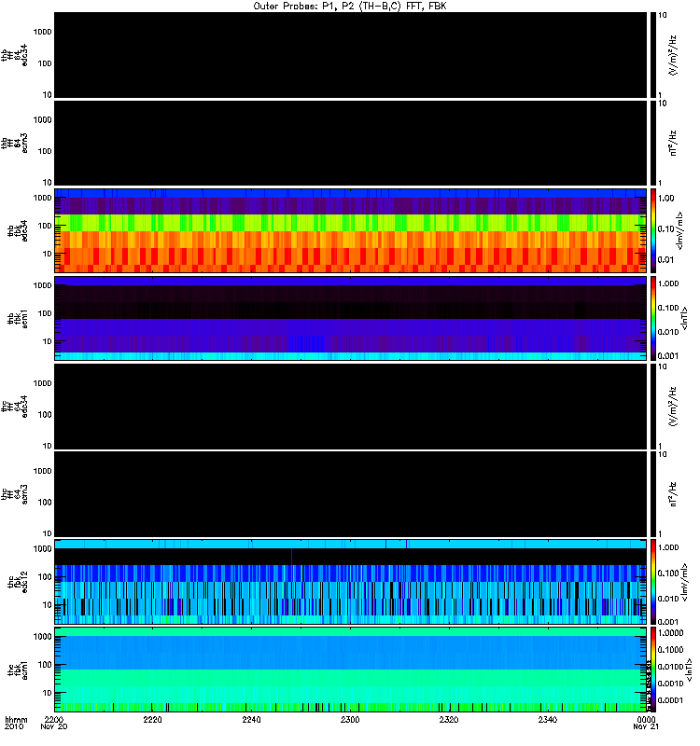
Task: Click the black color bar beside thb fff edc34
Action: click(652, 55)
